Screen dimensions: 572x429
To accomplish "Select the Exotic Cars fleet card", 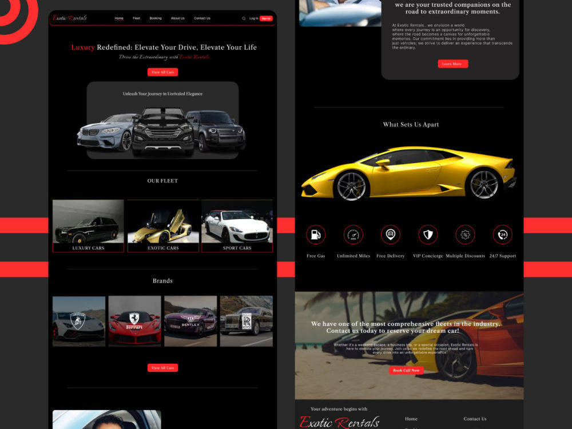I will (x=163, y=226).
